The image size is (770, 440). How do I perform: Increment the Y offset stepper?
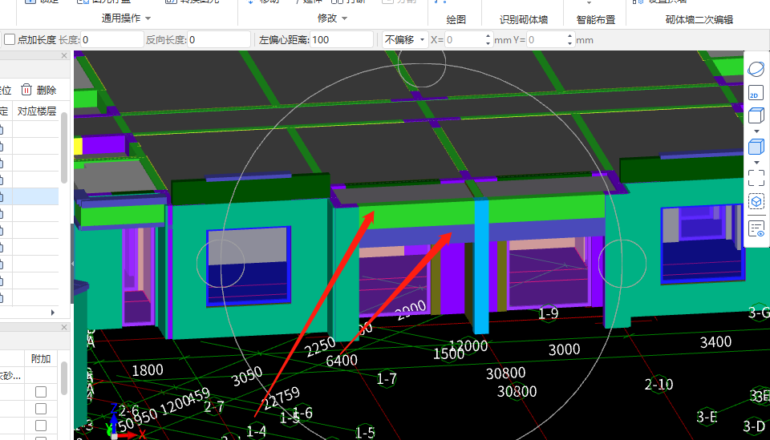569,36
